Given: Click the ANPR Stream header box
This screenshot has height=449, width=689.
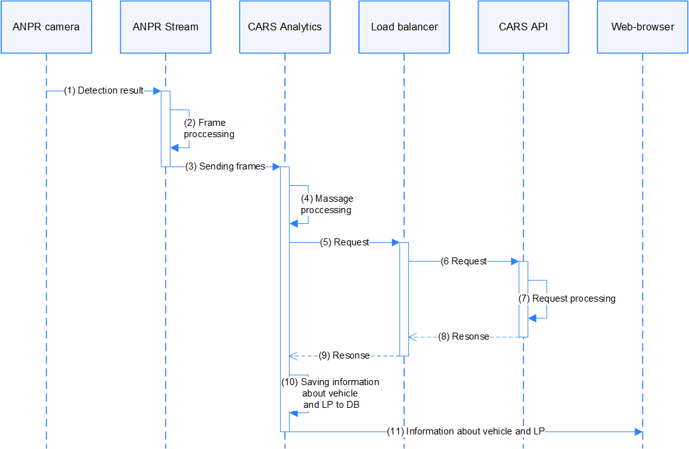Looking at the screenshot, I should click(165, 27).
